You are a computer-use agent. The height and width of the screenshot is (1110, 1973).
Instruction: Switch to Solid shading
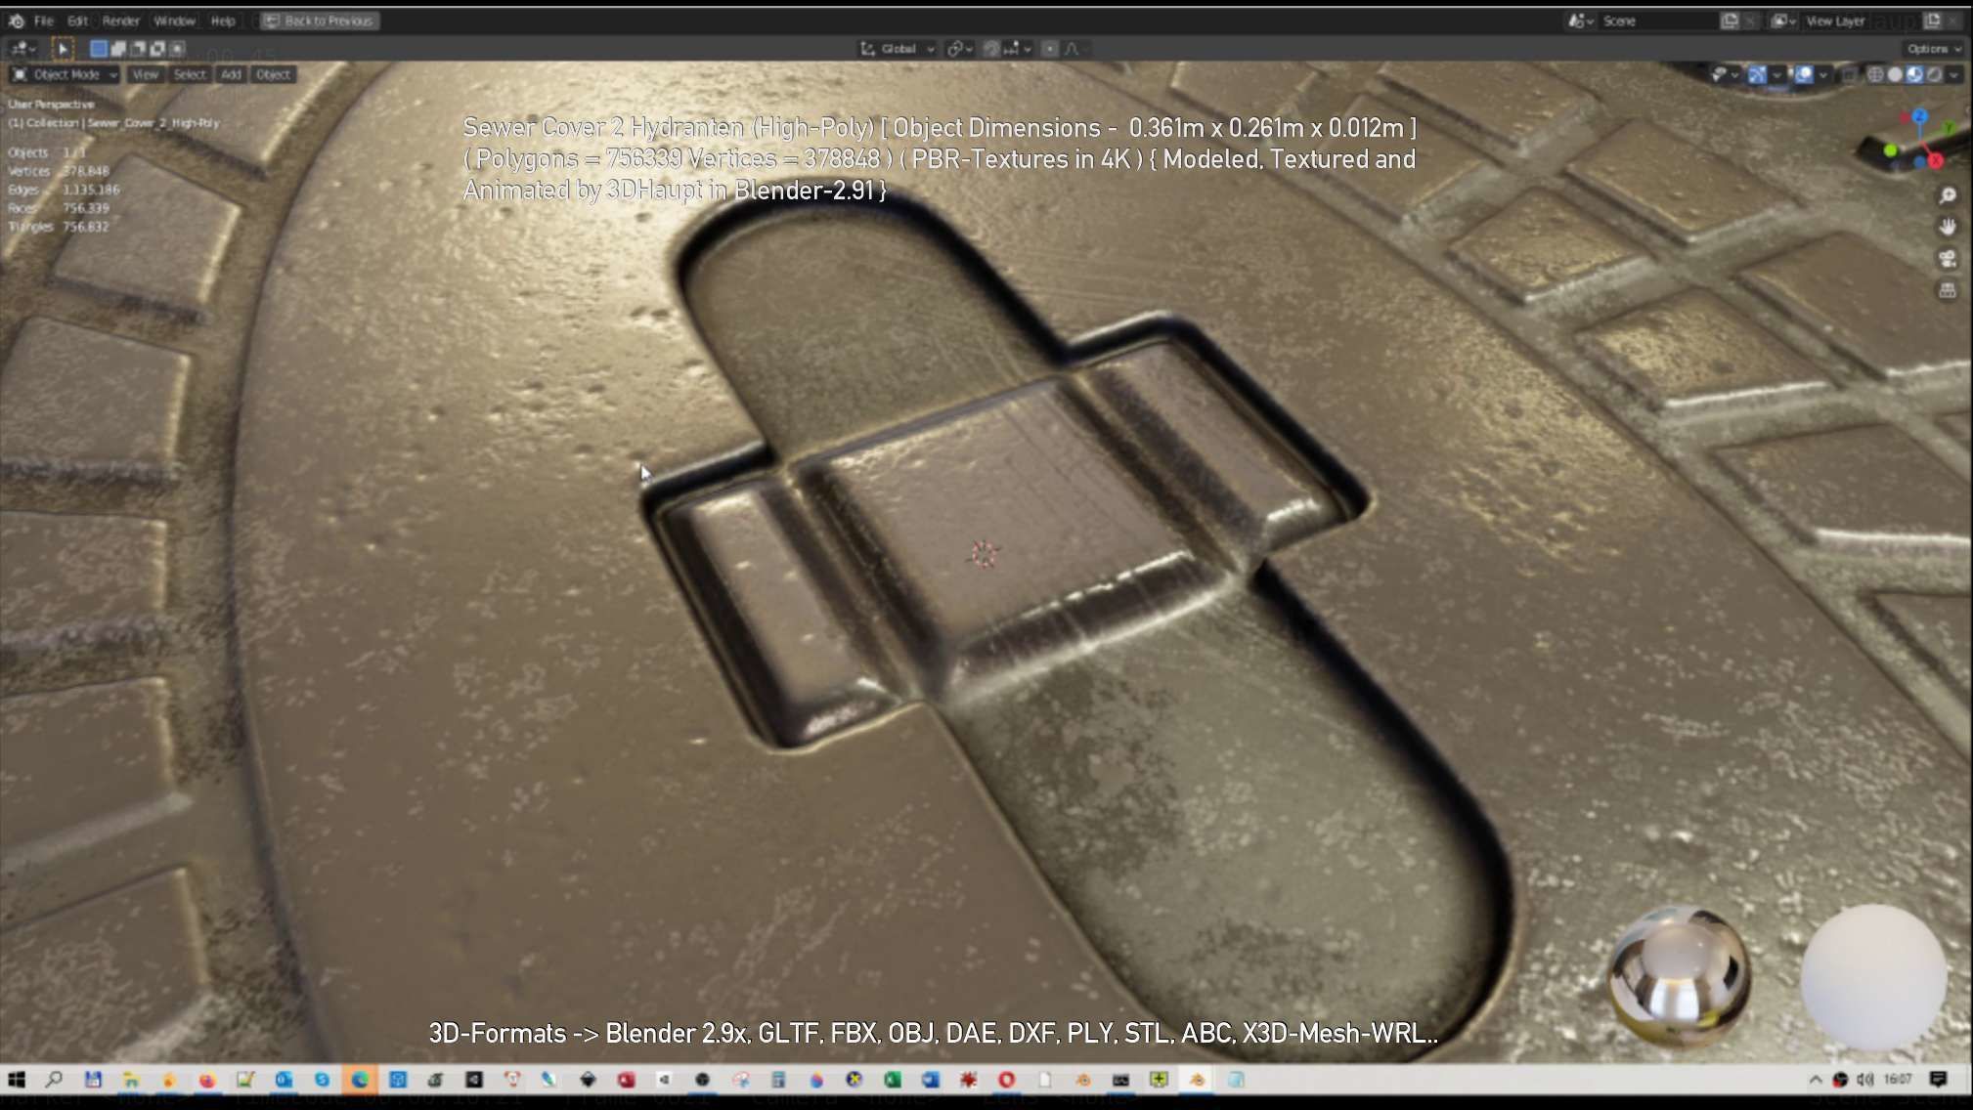pos(1895,74)
